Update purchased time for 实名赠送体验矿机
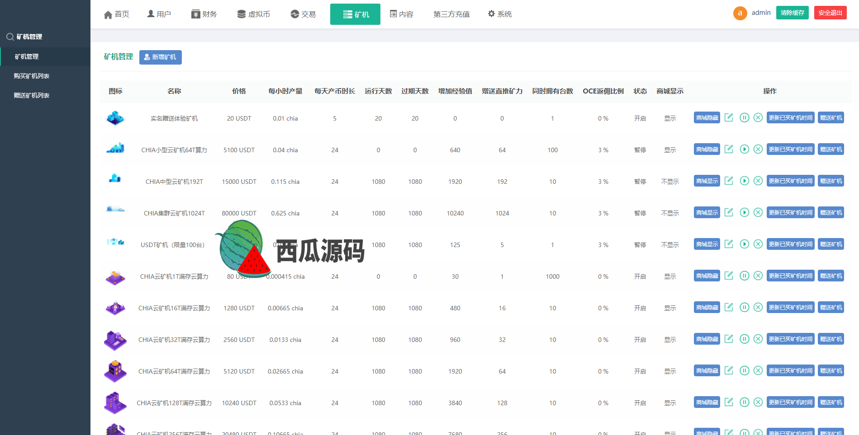The height and width of the screenshot is (435, 859). [791, 117]
